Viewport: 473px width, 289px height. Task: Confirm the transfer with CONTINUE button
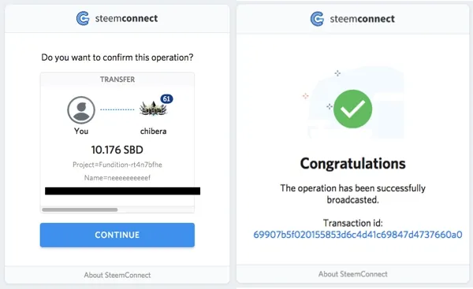point(117,235)
